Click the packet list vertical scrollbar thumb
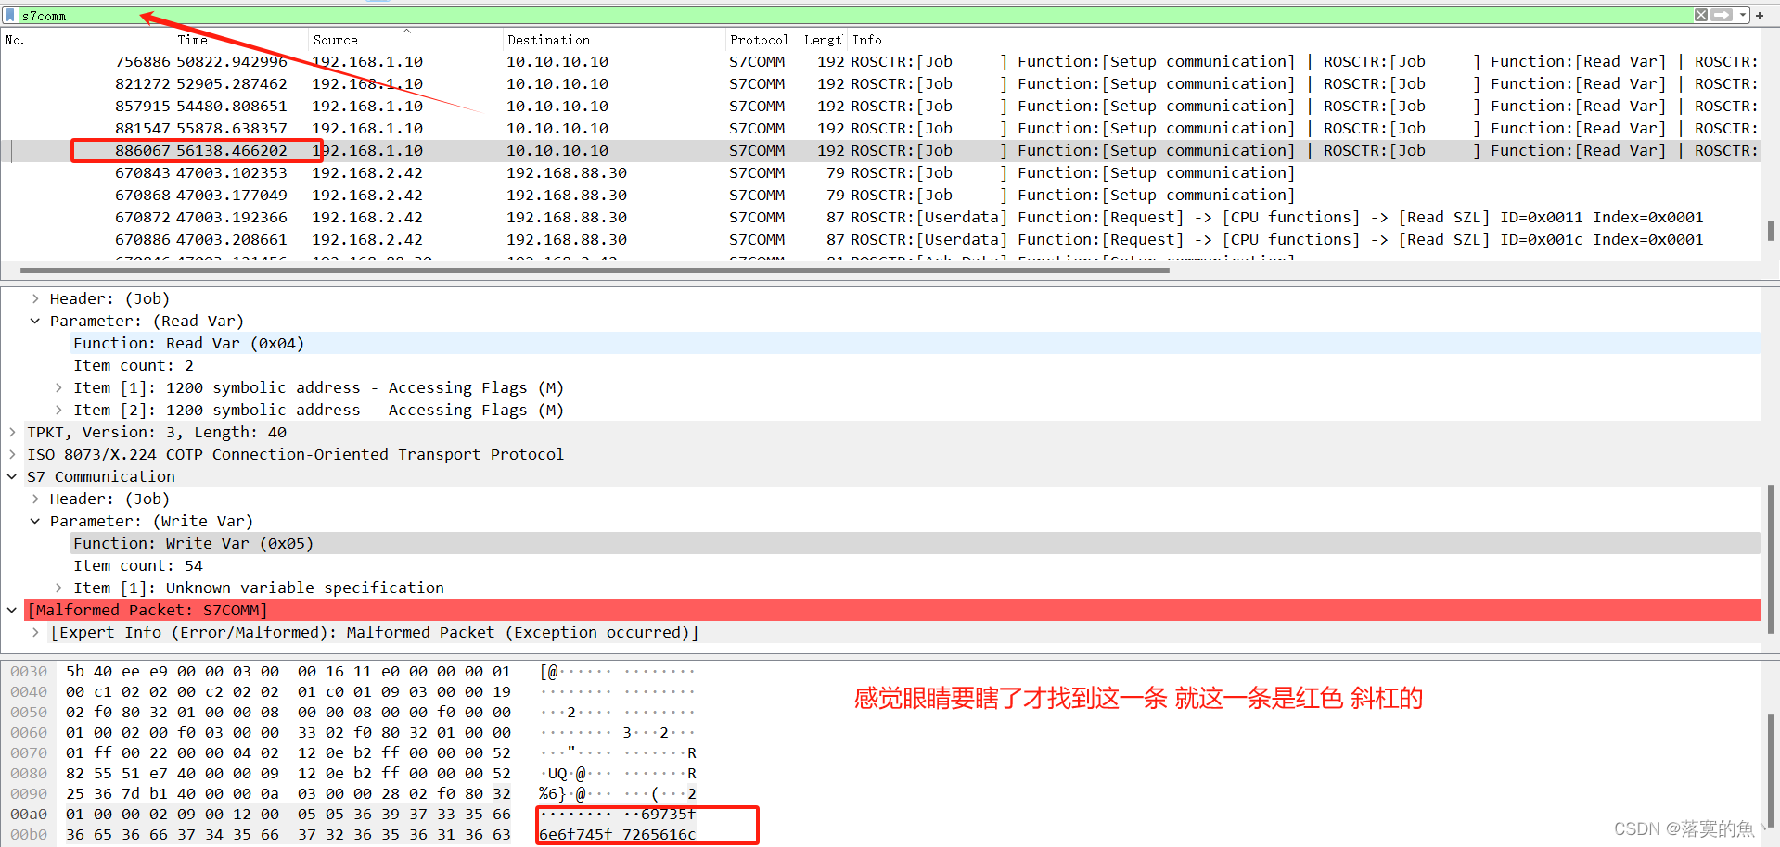Viewport: 1780px width, 847px height. pyautogui.click(x=1770, y=230)
